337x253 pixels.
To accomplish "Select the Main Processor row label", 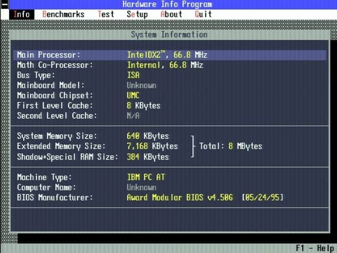I will (48, 55).
